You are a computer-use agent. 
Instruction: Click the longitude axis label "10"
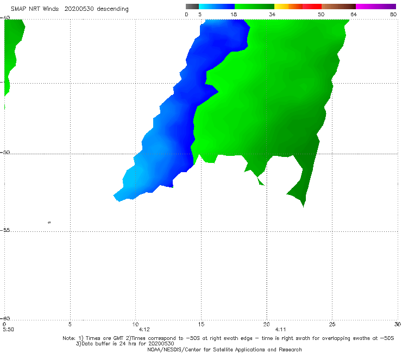pos(135,324)
